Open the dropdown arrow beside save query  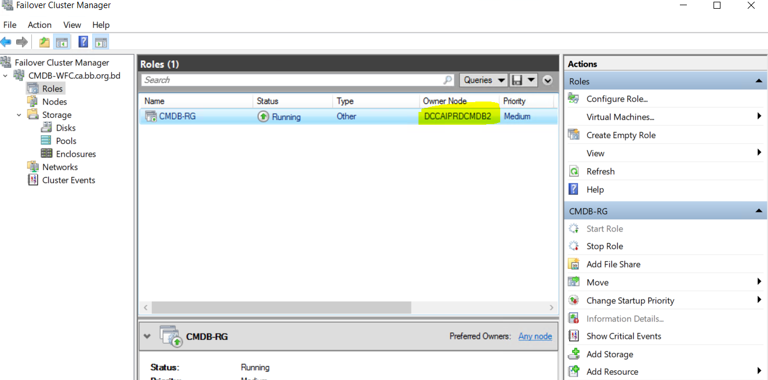[x=532, y=80]
